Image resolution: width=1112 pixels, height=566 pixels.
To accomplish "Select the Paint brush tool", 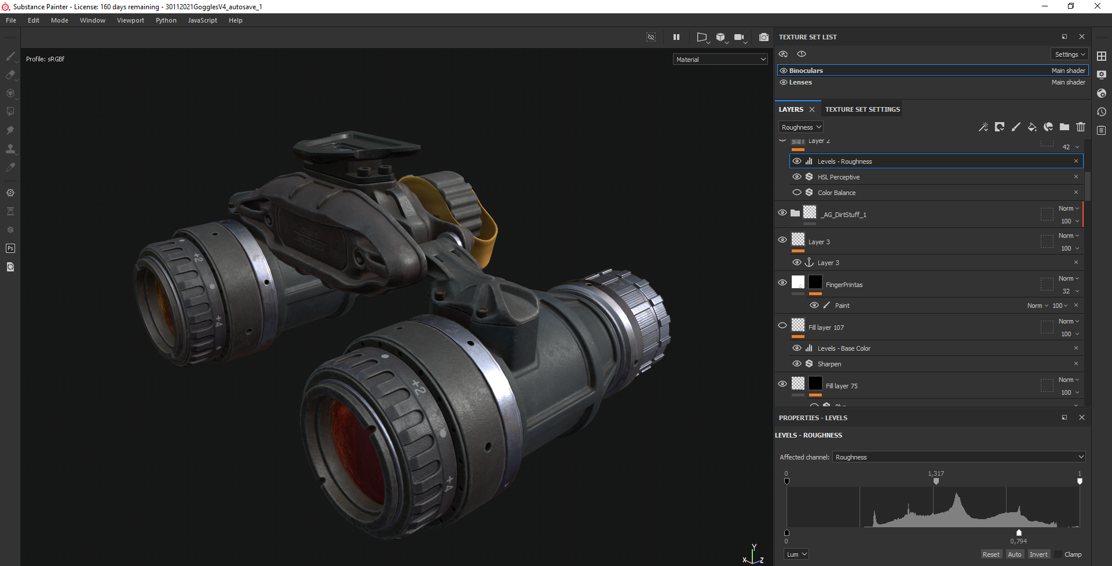I will point(10,56).
